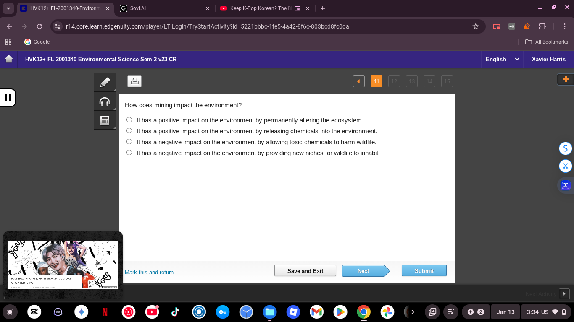Open the English language dropdown
The width and height of the screenshot is (574, 322).
pyautogui.click(x=502, y=59)
